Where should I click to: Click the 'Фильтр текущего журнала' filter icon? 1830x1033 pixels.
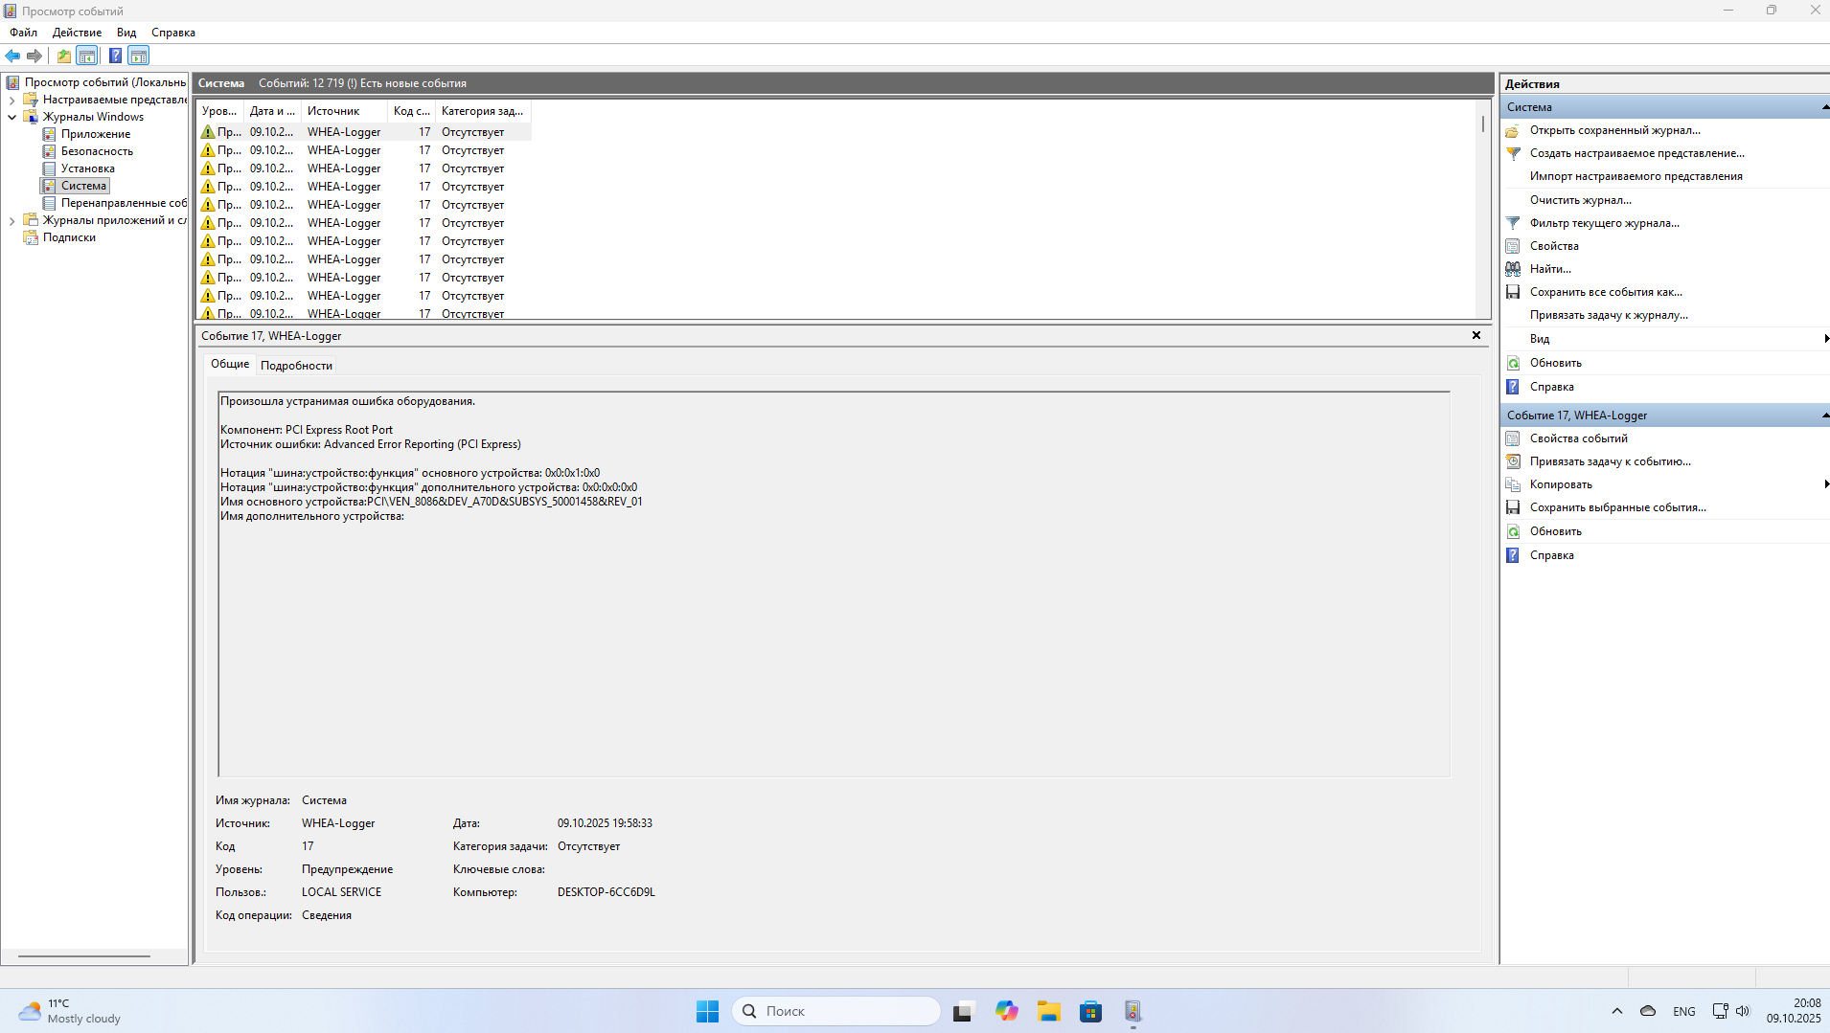click(x=1513, y=223)
